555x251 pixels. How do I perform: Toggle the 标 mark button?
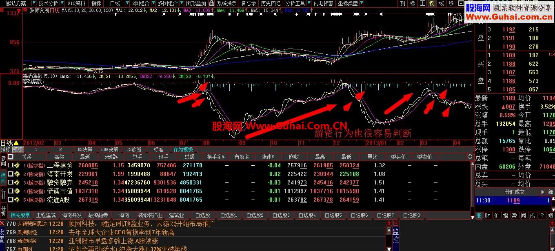click(412, 3)
